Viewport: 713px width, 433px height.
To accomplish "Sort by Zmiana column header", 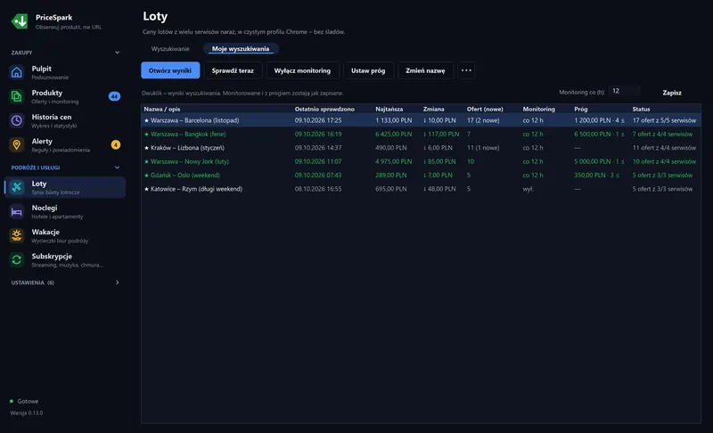I will point(433,109).
